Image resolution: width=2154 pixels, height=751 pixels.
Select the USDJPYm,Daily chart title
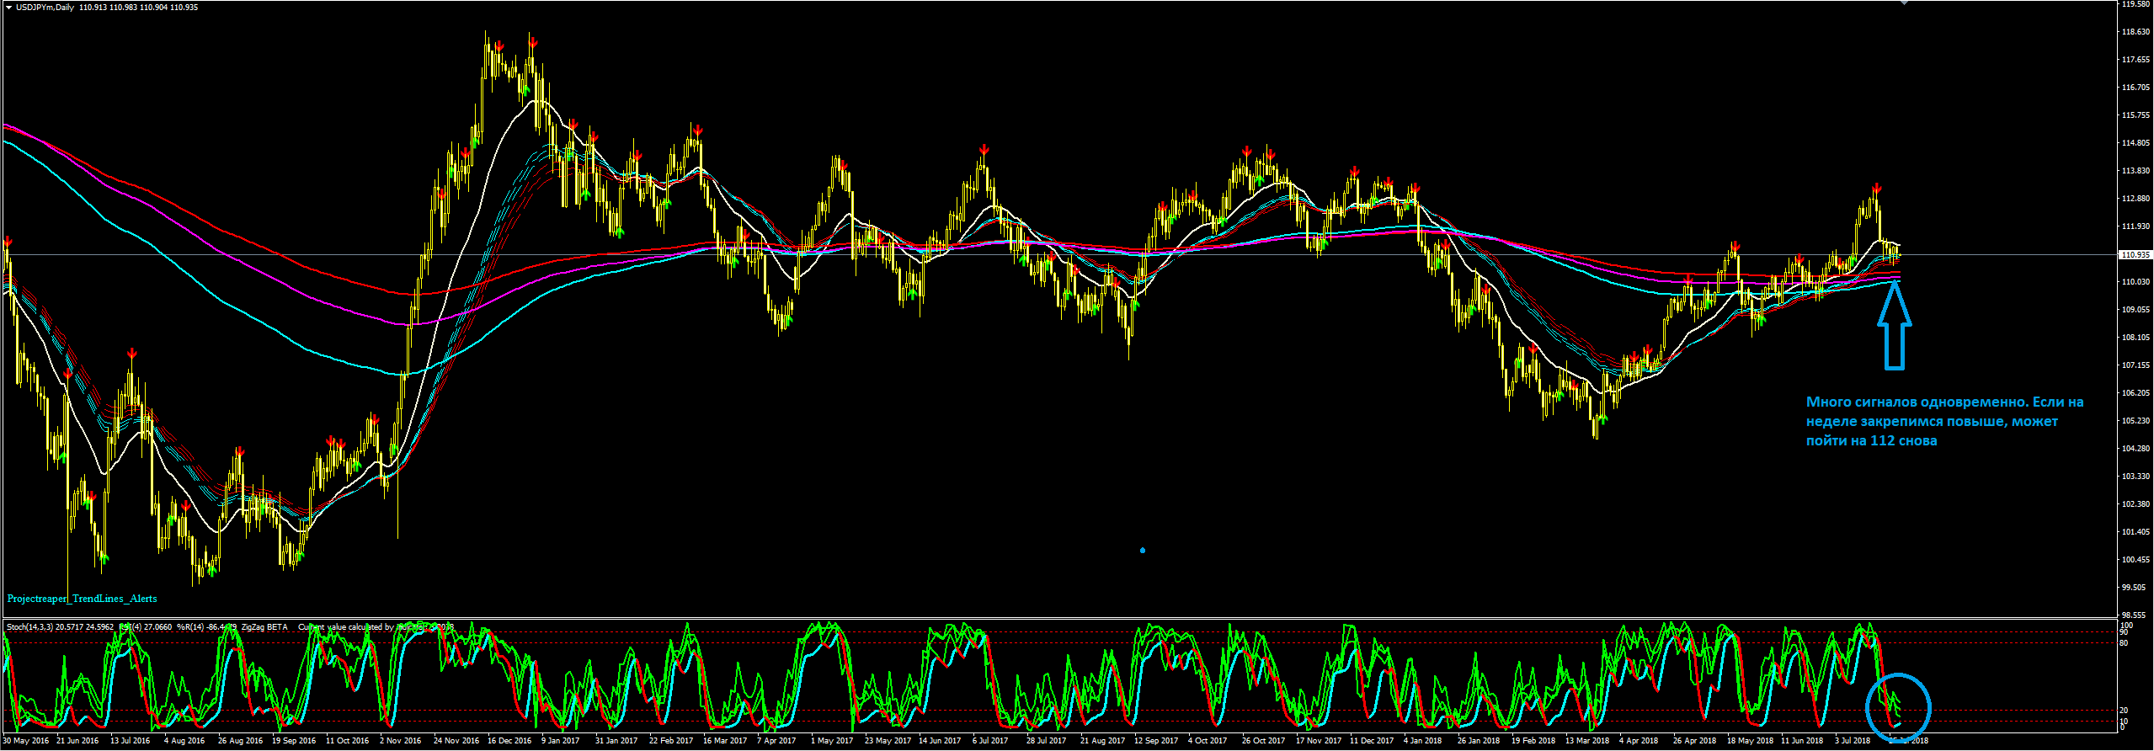coord(45,8)
